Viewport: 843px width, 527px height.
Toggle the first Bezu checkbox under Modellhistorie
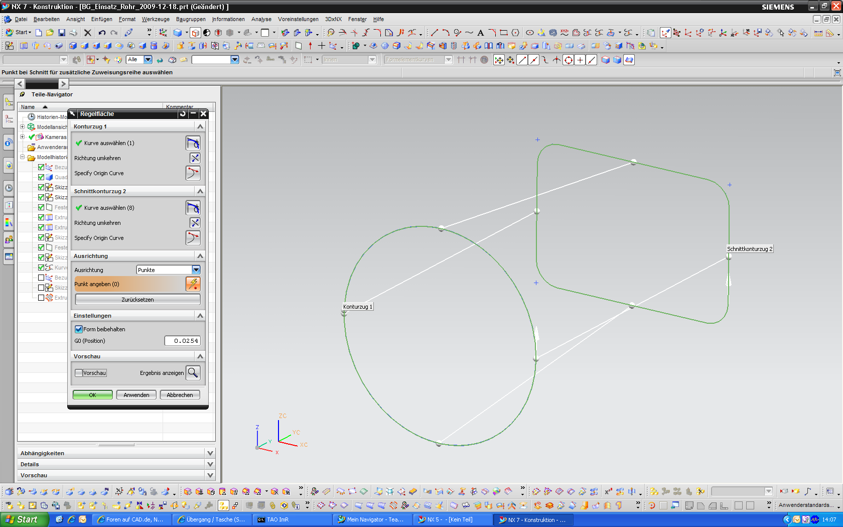41,167
